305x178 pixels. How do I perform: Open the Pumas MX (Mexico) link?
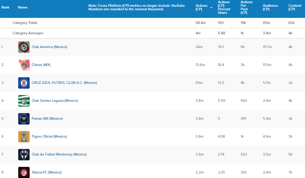(47, 119)
